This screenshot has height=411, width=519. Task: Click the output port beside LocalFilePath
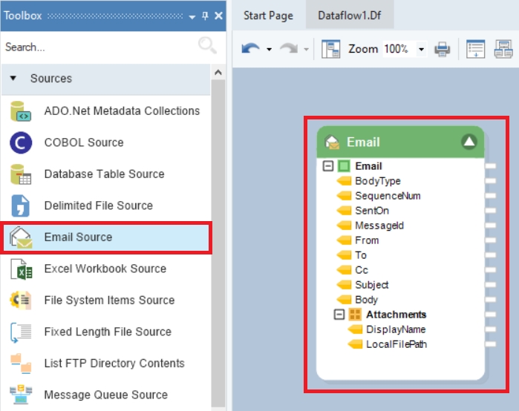coord(491,344)
